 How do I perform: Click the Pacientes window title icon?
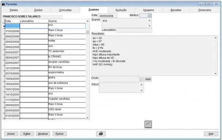tap(3, 4)
